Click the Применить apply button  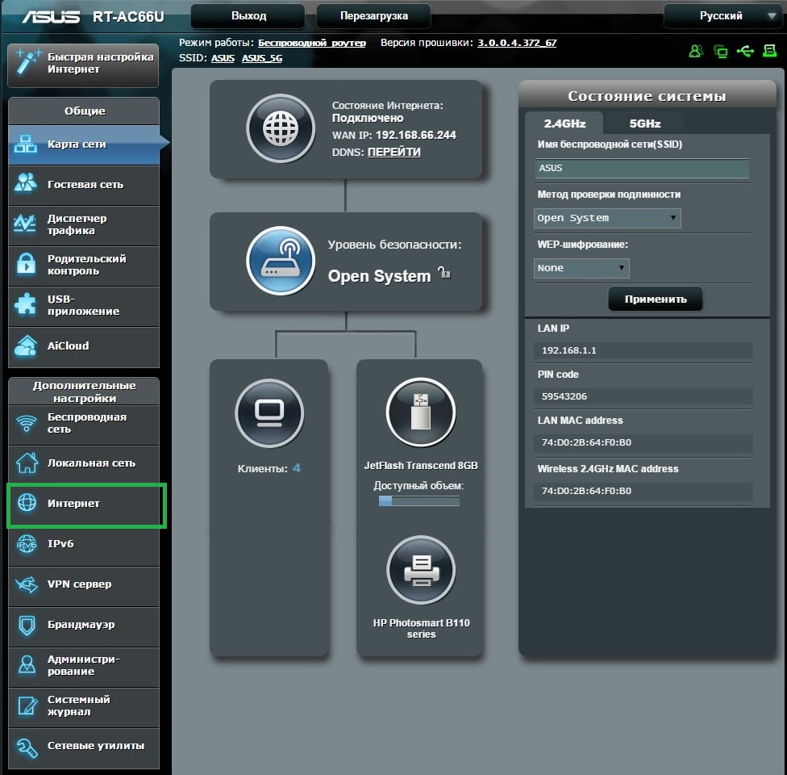pos(656,299)
